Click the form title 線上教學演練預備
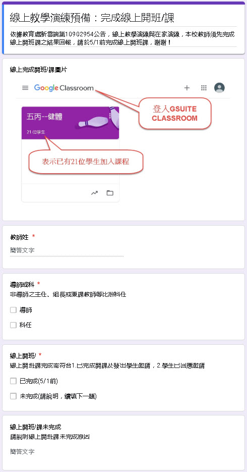The width and height of the screenshot is (247, 472). [x=49, y=18]
